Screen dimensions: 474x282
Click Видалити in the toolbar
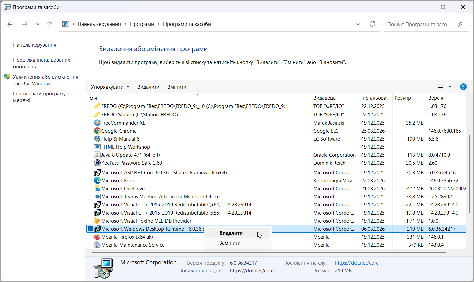click(x=148, y=87)
